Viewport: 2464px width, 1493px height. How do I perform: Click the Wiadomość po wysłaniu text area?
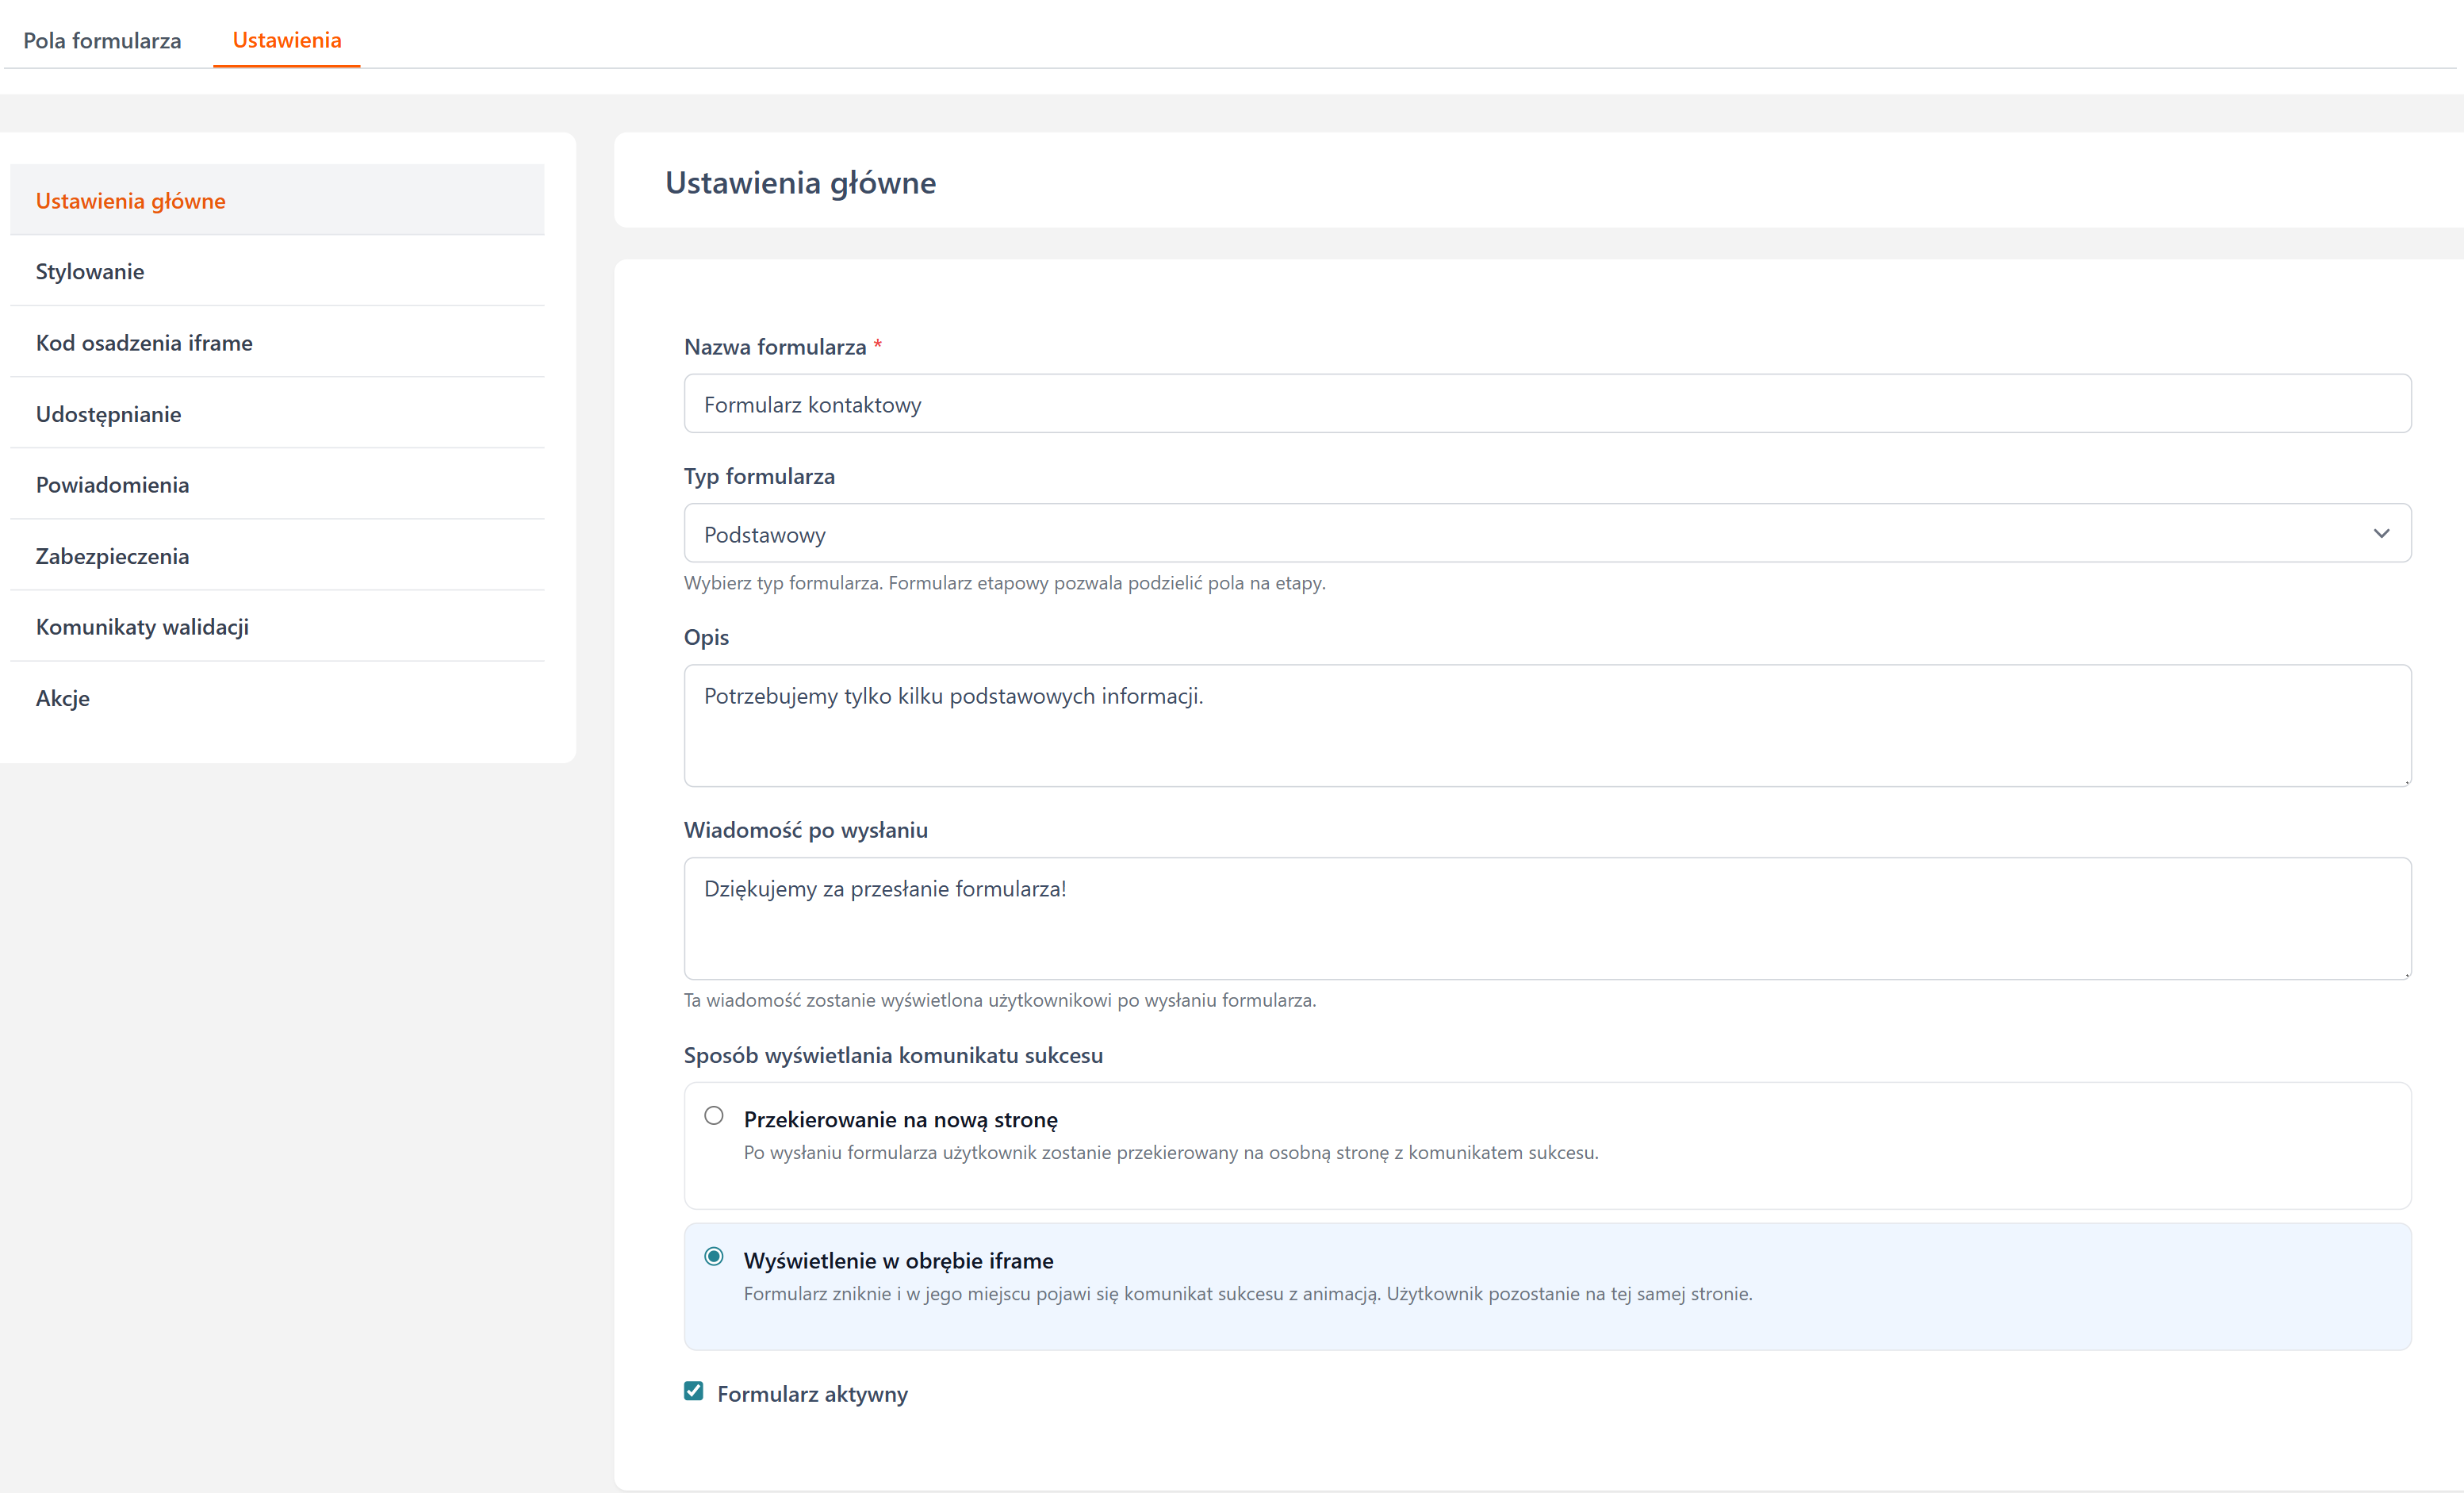coord(1546,918)
